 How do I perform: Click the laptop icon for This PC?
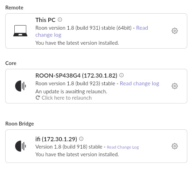point(20,31)
